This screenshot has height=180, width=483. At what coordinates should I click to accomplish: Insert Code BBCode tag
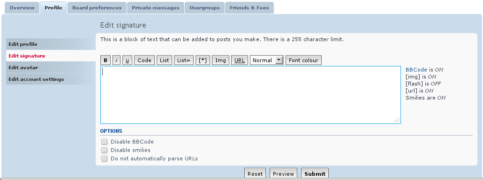pyautogui.click(x=144, y=60)
